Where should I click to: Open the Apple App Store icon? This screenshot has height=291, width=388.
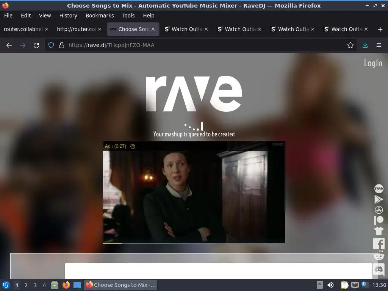point(379,210)
